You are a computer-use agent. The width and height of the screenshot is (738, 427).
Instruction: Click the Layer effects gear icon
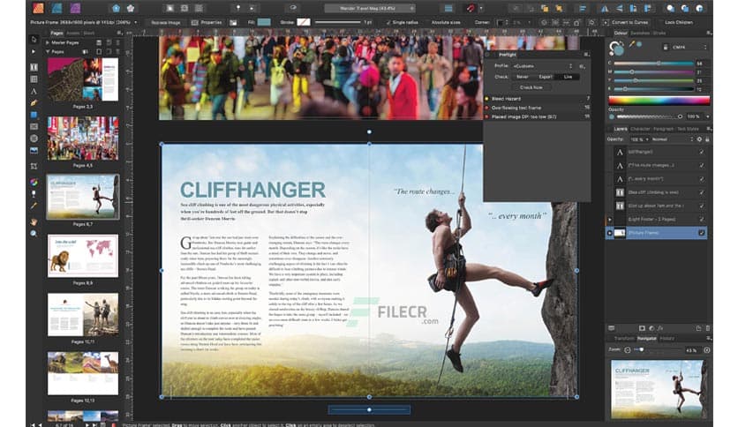[x=699, y=139]
